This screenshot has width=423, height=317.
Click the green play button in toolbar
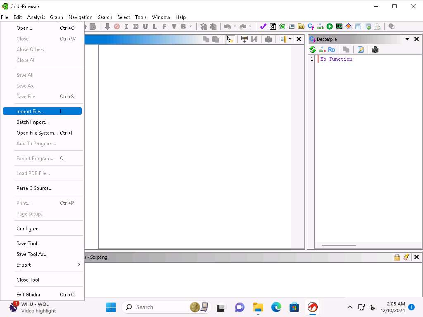(x=330, y=26)
